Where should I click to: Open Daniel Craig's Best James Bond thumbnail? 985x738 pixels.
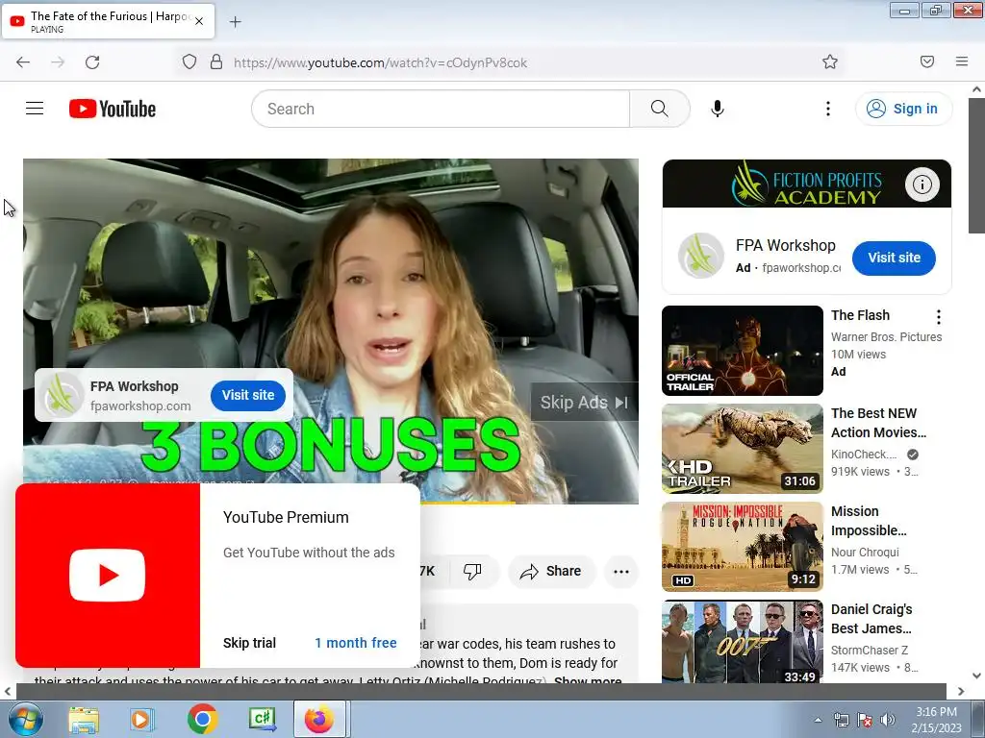(x=742, y=642)
